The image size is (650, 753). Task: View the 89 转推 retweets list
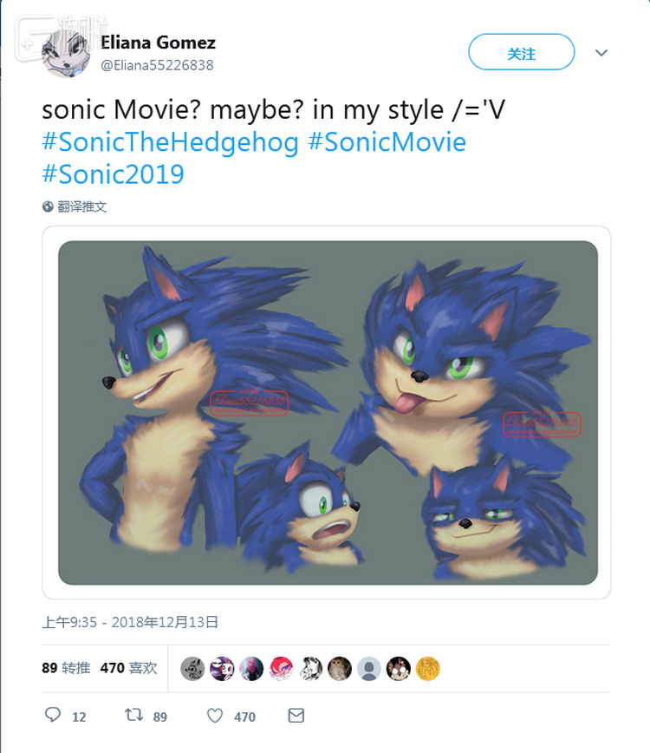[x=66, y=668]
